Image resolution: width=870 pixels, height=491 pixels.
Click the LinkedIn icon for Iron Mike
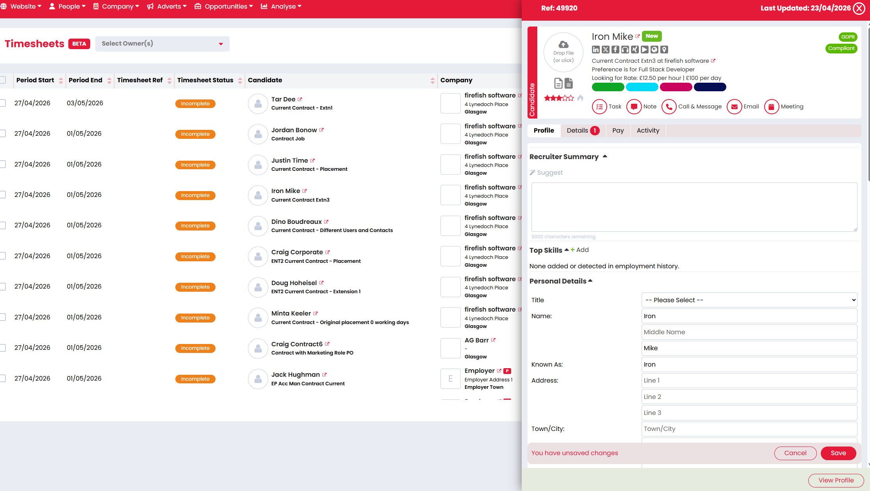(595, 50)
